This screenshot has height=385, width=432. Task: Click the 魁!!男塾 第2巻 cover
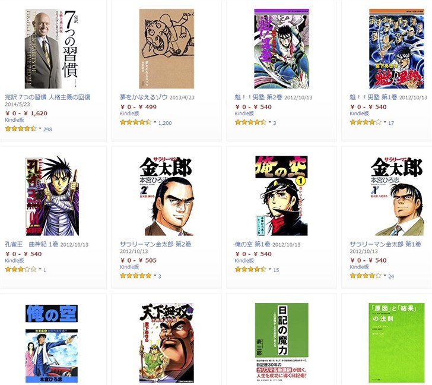[281, 49]
